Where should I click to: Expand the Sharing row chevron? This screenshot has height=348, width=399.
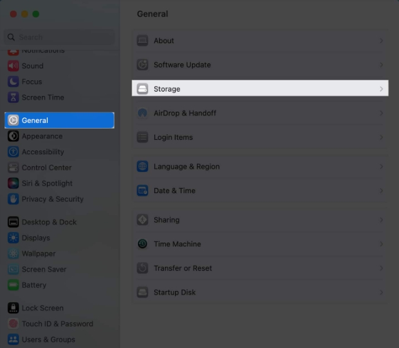coord(381,220)
